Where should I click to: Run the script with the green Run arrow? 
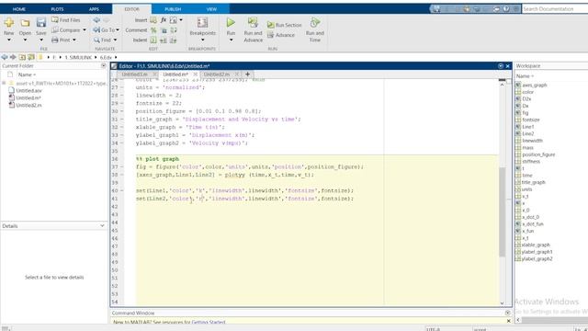231,23
